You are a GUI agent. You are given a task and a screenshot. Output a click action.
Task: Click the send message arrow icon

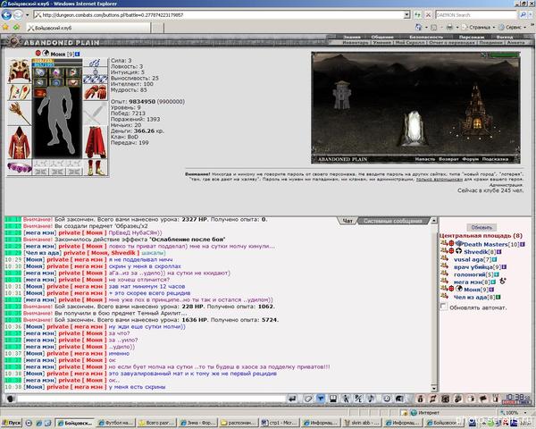click(292, 399)
